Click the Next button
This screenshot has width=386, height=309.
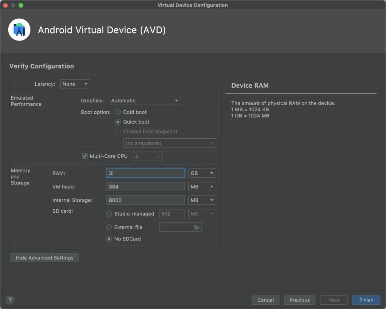[x=334, y=300]
